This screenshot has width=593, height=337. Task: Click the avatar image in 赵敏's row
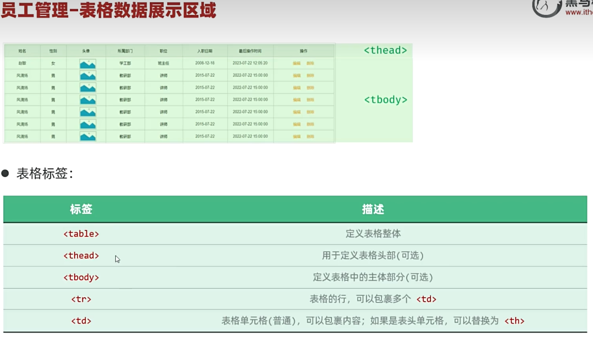[88, 64]
